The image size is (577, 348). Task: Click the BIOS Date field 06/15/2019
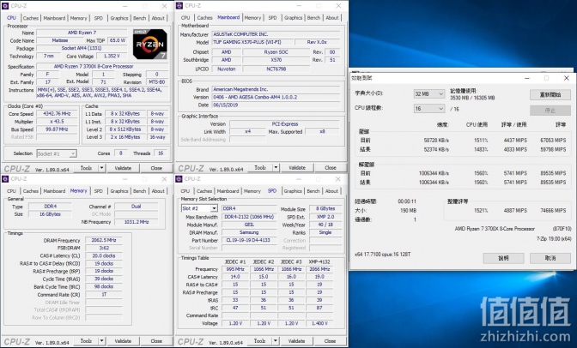276,105
